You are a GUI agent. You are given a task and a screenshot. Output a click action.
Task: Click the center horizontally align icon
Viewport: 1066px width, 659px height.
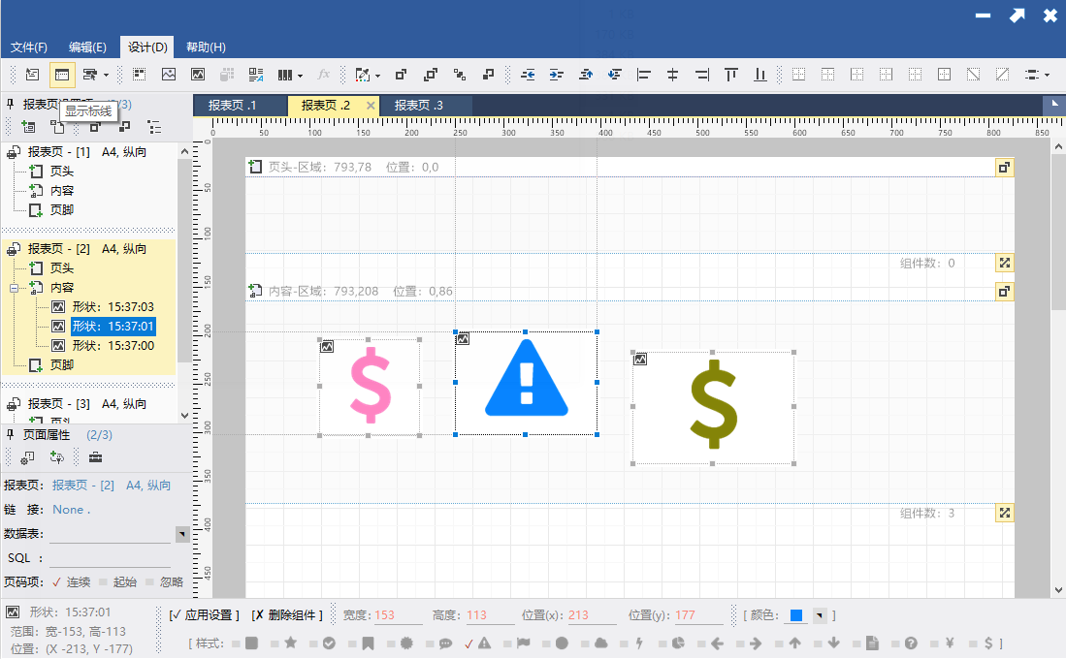(672, 75)
